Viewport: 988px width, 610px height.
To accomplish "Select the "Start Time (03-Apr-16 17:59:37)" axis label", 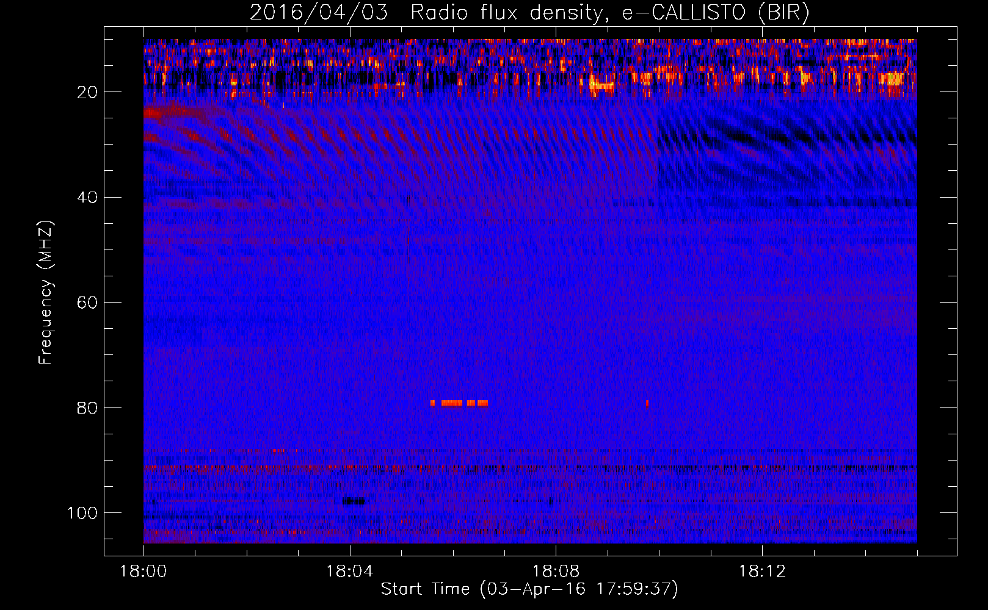I will point(529,589).
